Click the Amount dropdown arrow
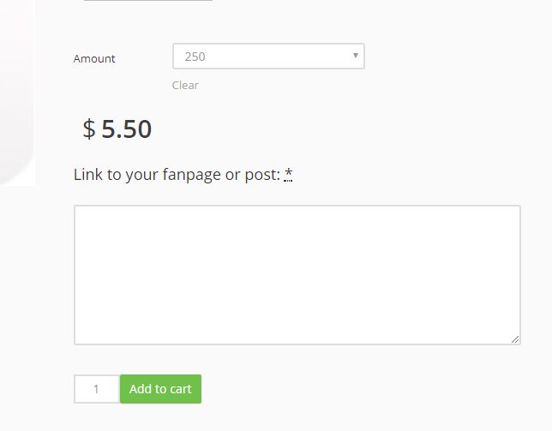The image size is (552, 431). (355, 56)
